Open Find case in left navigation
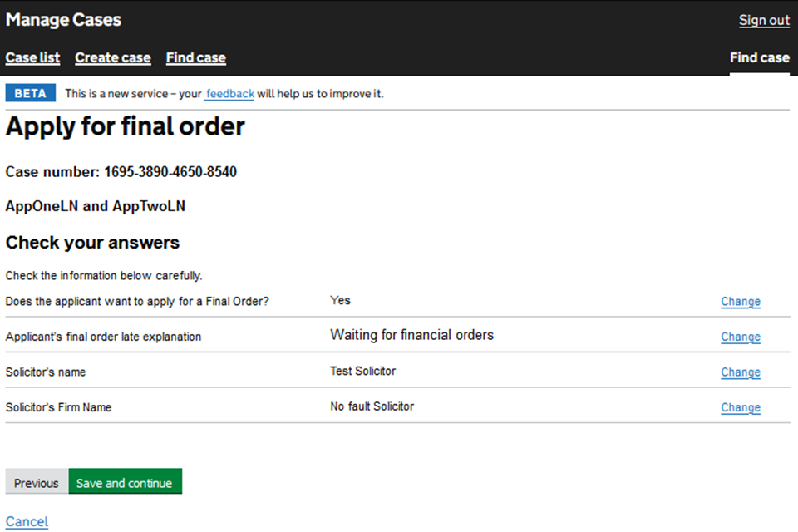Image resolution: width=798 pixels, height=532 pixels. [195, 58]
